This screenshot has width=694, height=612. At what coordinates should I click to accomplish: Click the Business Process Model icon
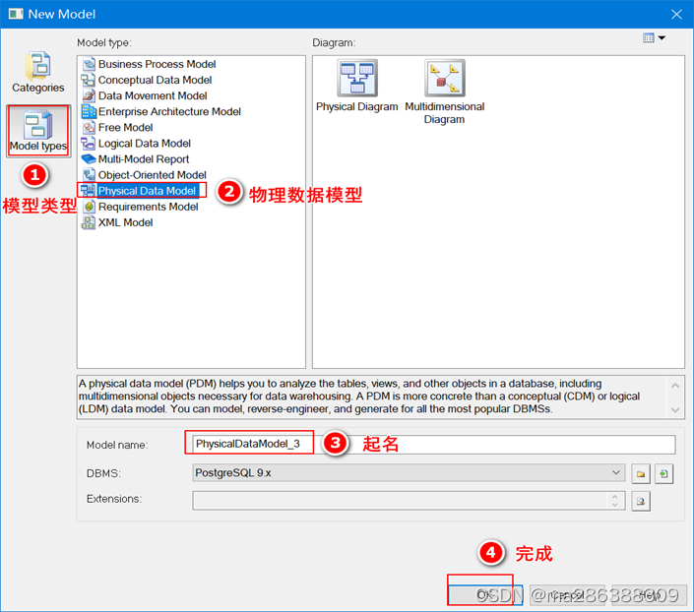pyautogui.click(x=89, y=64)
